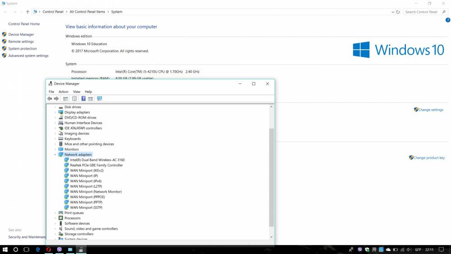This screenshot has width=451, height=254.
Task: Click icon beside Realtek PCIe GBE Family Controller
Action: tap(66, 165)
